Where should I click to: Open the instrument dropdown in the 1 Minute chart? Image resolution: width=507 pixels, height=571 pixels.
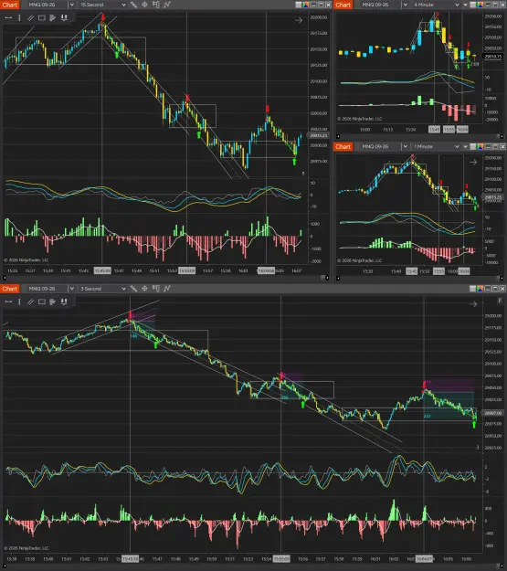[x=405, y=146]
